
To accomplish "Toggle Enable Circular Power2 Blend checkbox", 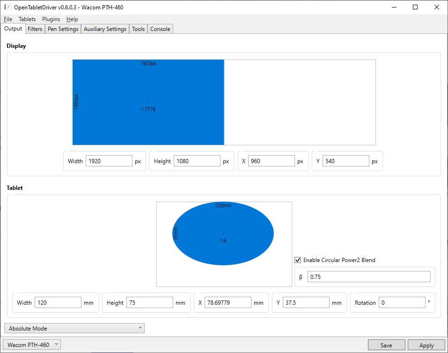I will 298,260.
